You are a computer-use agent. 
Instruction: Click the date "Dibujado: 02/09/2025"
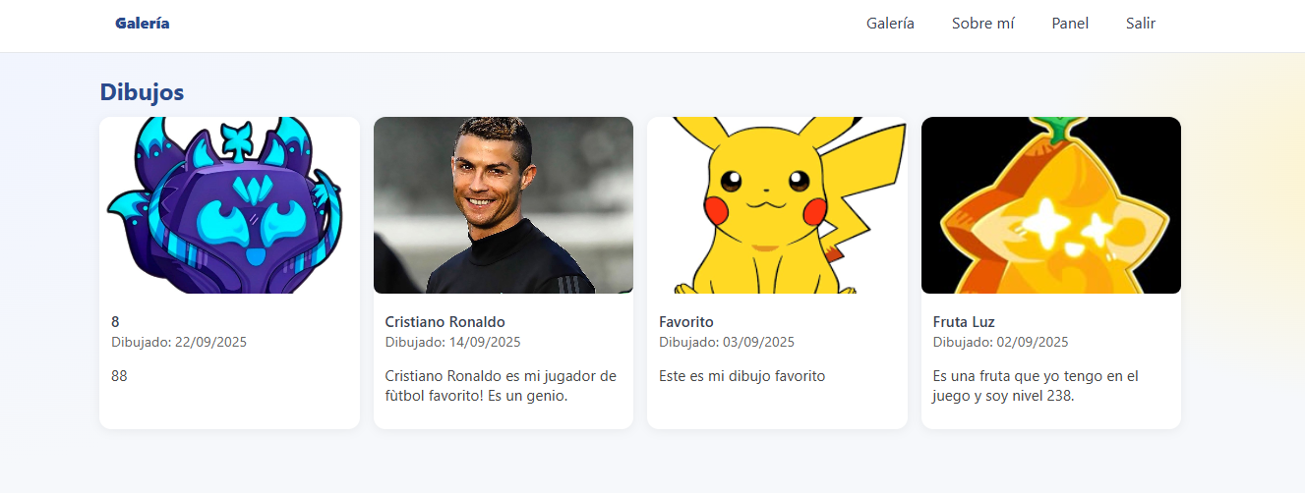point(1001,343)
